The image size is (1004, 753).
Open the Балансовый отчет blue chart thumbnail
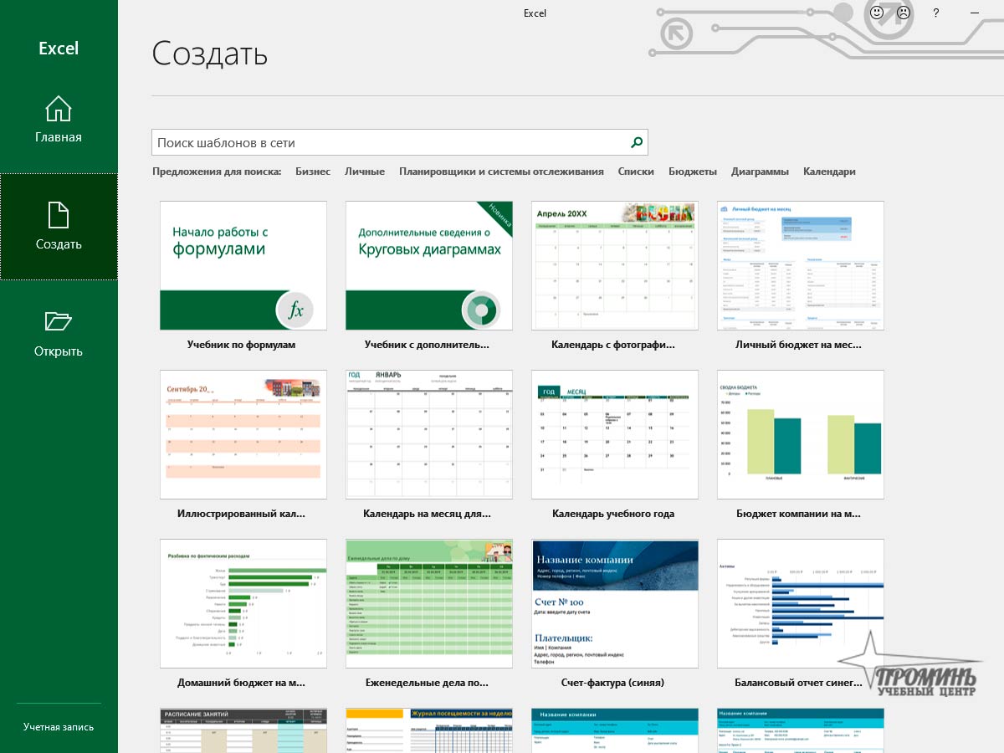tap(801, 603)
